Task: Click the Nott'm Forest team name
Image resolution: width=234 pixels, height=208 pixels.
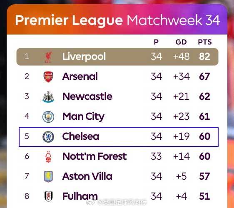Action: pos(95,156)
